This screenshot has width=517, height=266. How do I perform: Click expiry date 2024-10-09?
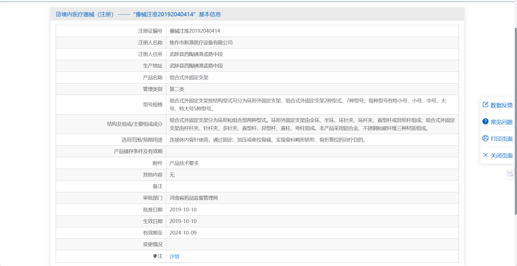(x=183, y=233)
